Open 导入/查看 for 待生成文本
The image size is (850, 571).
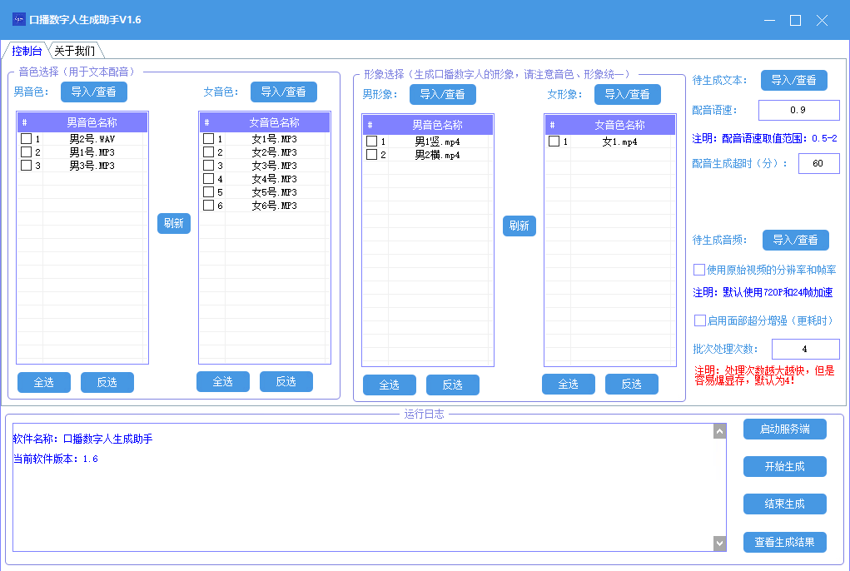pos(794,80)
